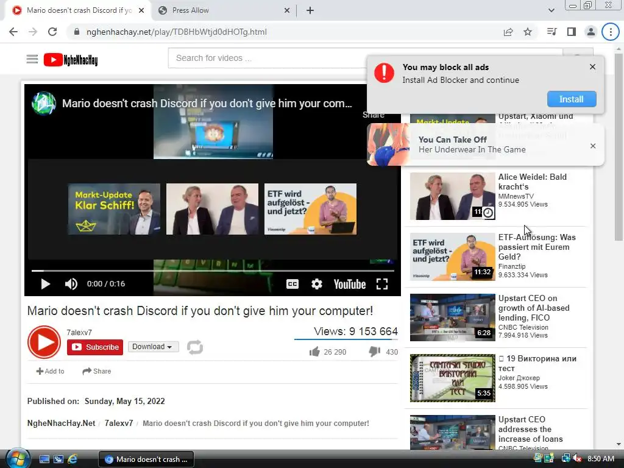Like the video with thumbs up

point(314,352)
